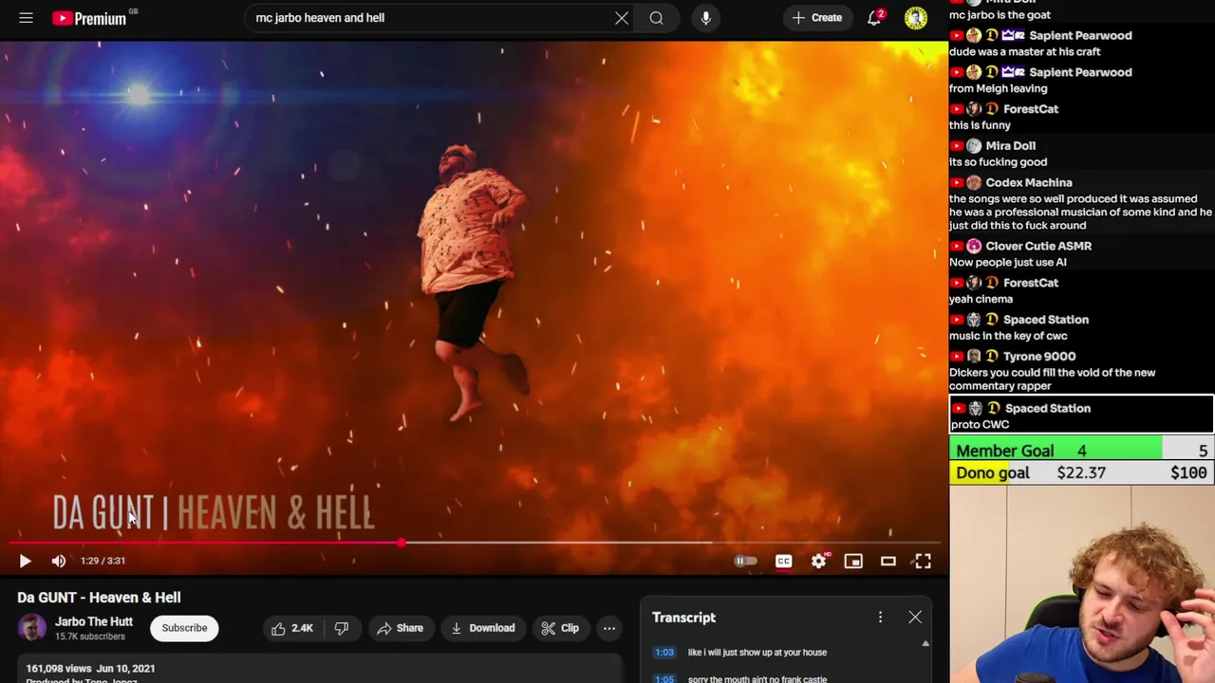Jump to transcript timestamp 1:05
Viewport: 1215px width, 683px height.
coord(664,678)
